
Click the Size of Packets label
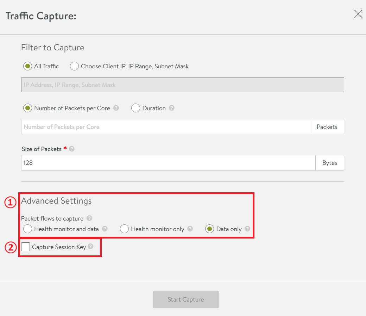click(42, 149)
